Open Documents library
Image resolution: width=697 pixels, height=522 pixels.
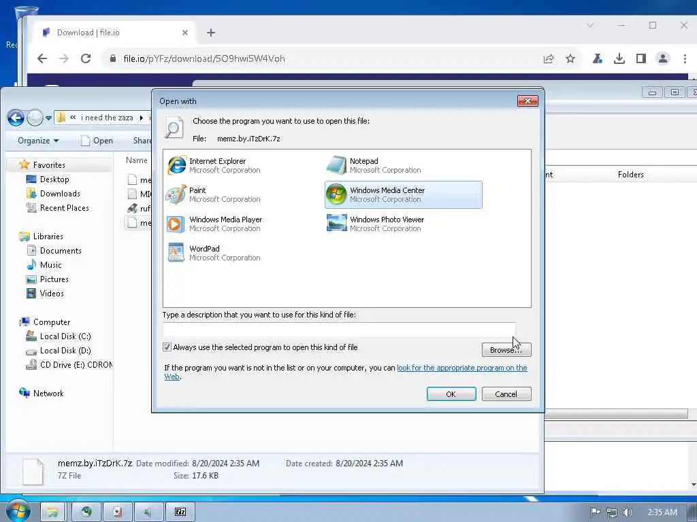[x=61, y=251]
